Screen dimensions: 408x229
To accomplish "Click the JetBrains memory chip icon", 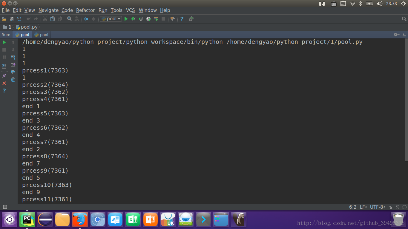I will (191, 19).
